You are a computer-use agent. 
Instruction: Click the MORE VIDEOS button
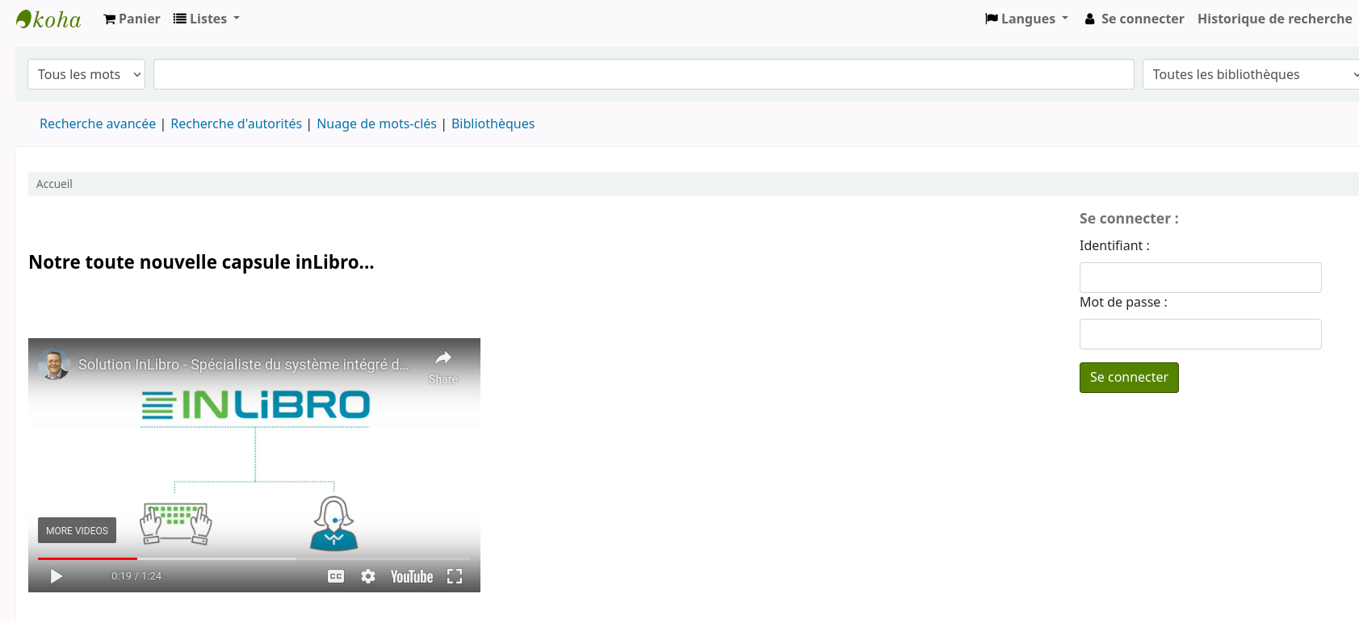coord(77,530)
